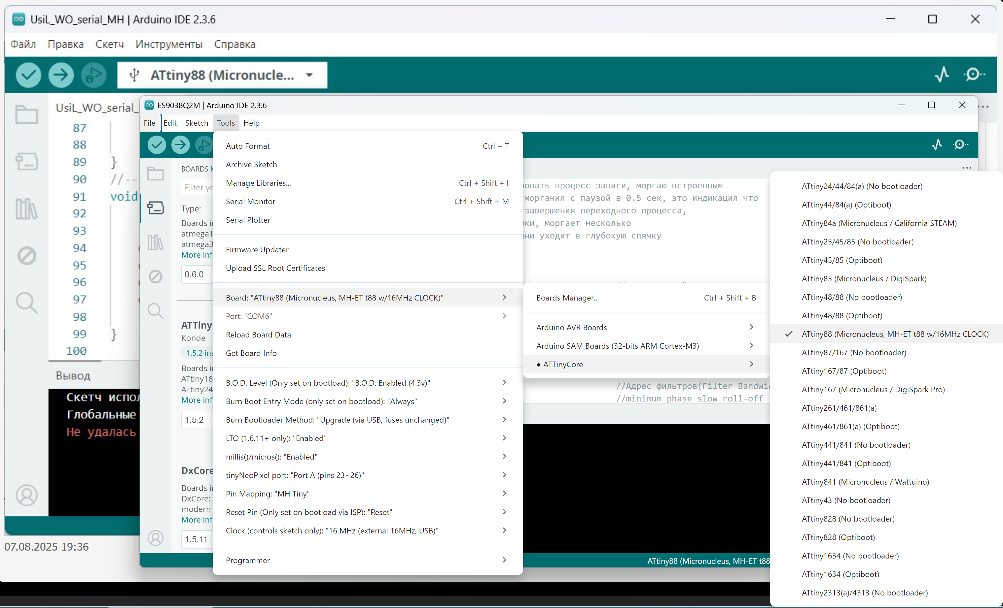Screen dimensions: 1003x608
Task: Open Search icon in ES9038Q2M sidebar
Action: pos(156,311)
